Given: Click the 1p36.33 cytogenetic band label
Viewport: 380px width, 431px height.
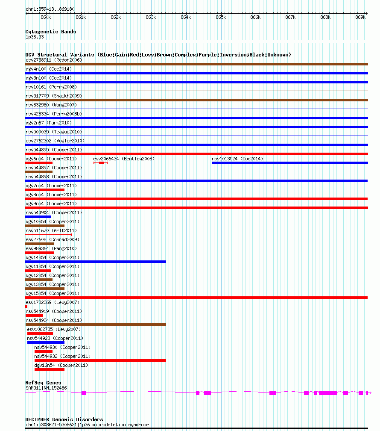Looking at the screenshot, I should 35,37.
